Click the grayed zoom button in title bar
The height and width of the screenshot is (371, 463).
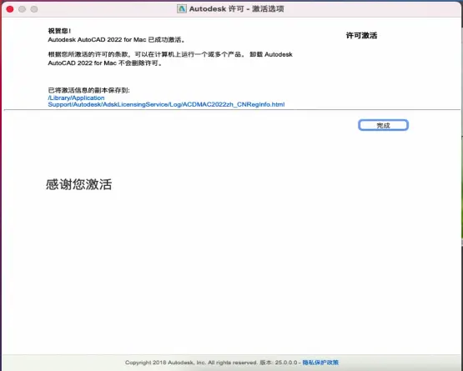pos(34,9)
